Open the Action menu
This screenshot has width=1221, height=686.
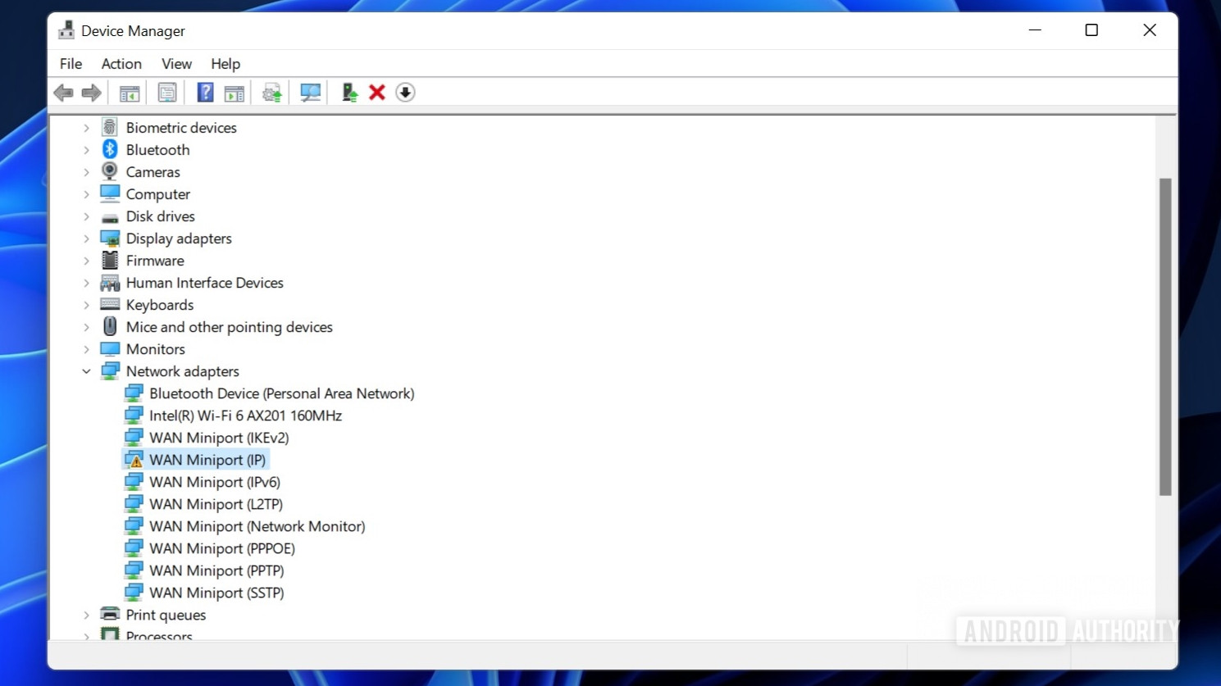(121, 63)
